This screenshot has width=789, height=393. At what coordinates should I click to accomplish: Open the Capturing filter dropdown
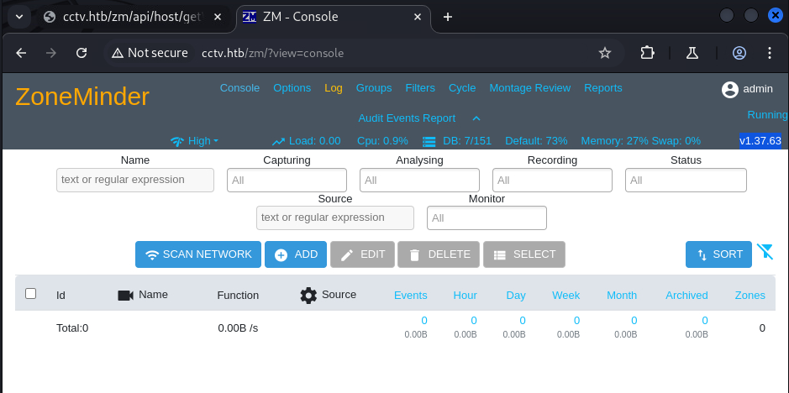(x=287, y=180)
